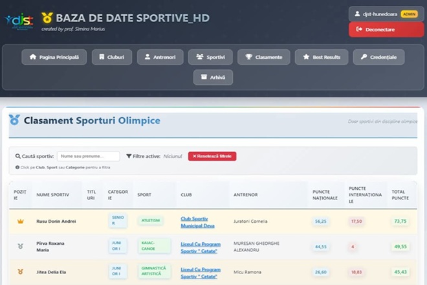This screenshot has width=427, height=285.
Task: Filter by the ATLETISM sport badge
Action: (x=151, y=220)
